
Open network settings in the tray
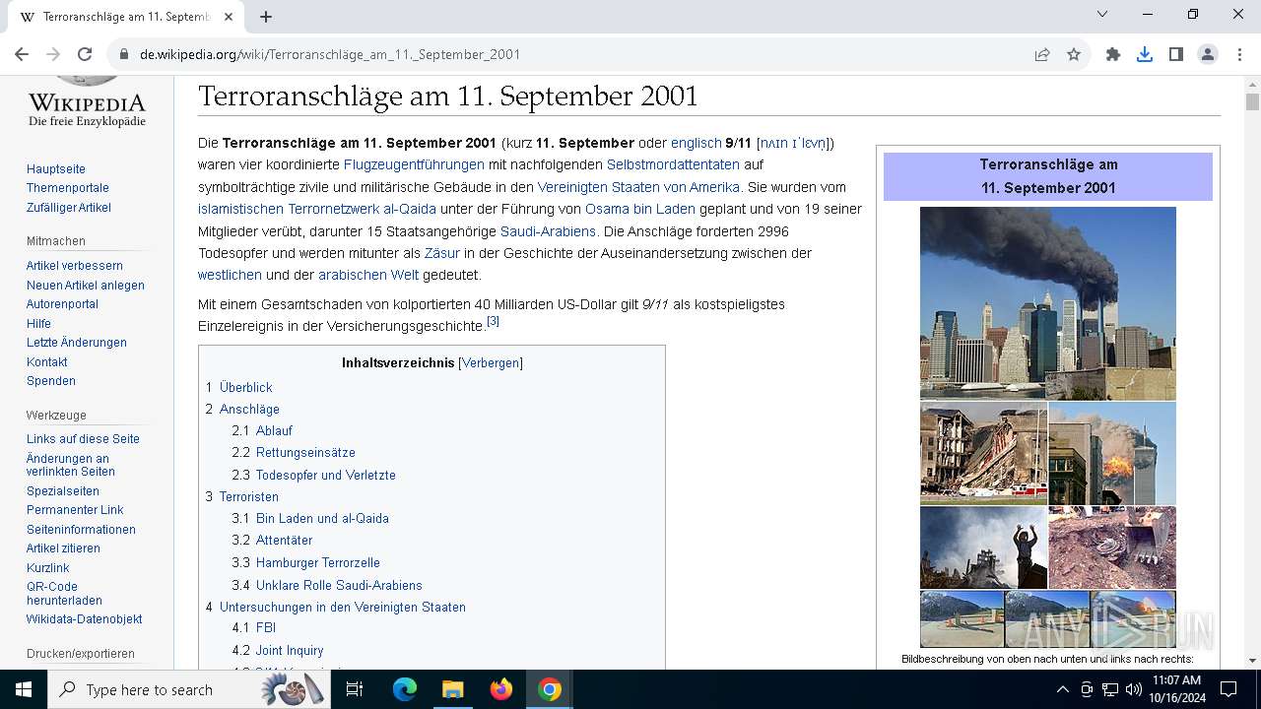point(1110,689)
